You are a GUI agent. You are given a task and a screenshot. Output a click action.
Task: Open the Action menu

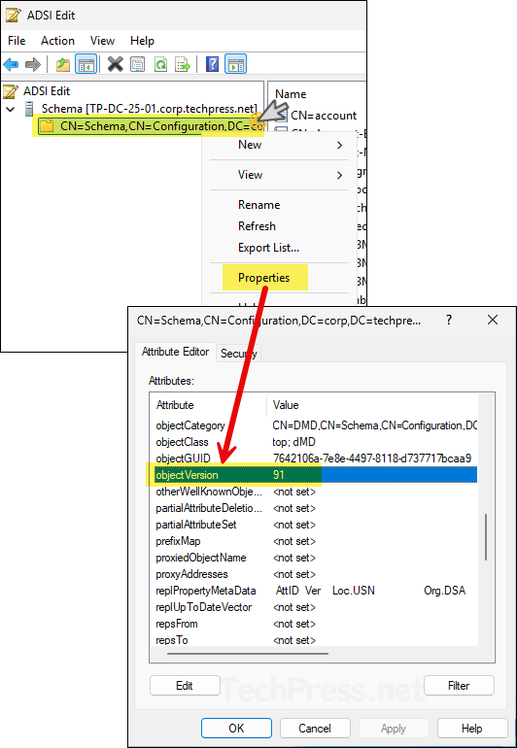[57, 41]
